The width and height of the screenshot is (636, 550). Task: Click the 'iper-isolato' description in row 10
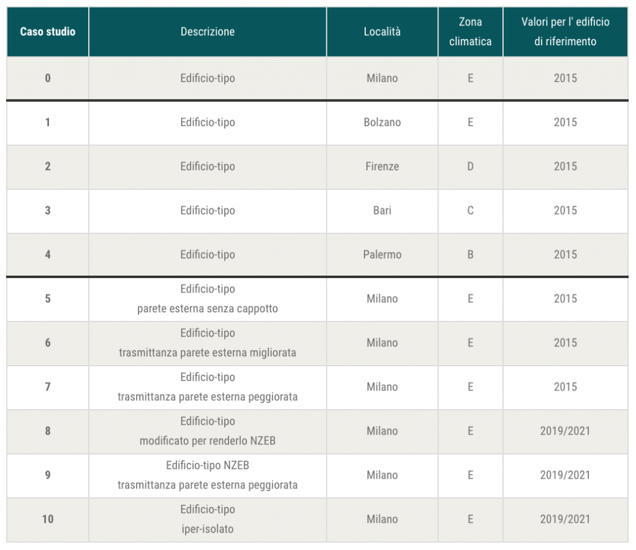(x=207, y=530)
